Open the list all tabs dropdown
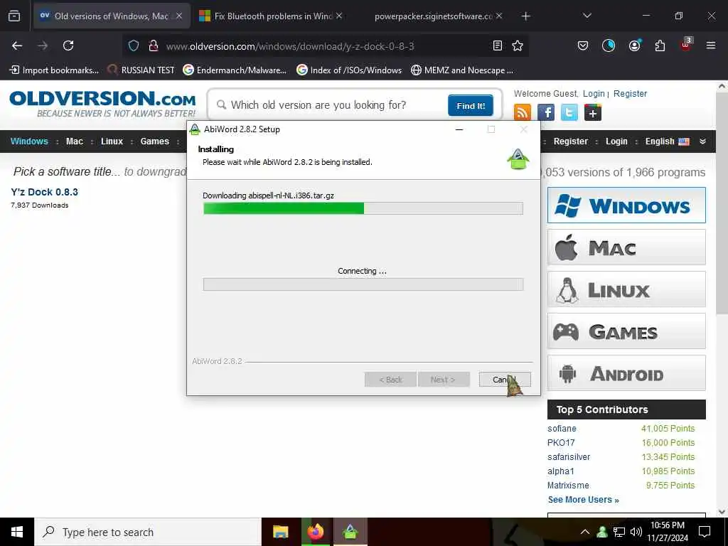 (587, 16)
